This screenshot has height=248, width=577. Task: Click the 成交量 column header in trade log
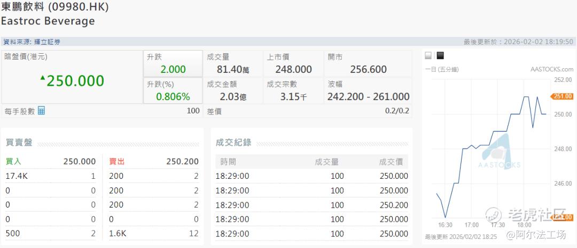[327, 162]
